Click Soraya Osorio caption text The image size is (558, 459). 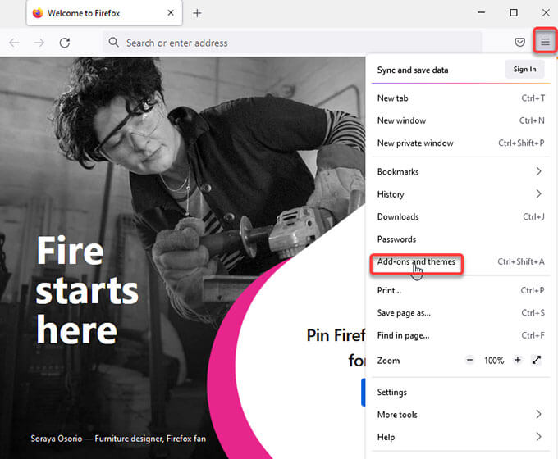click(118, 439)
